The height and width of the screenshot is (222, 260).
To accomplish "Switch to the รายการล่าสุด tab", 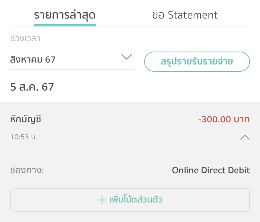I will [x=65, y=15].
